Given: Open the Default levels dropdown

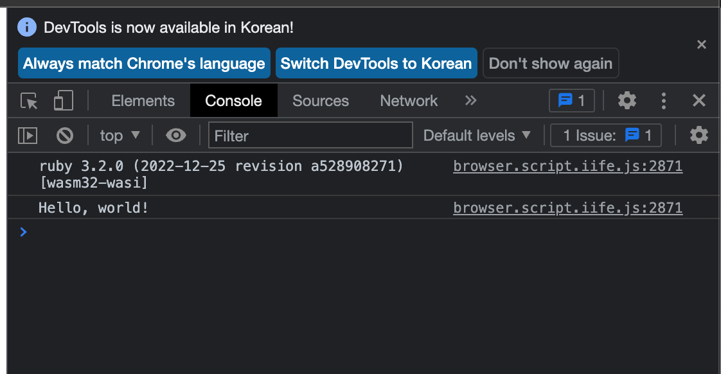Looking at the screenshot, I should pos(477,136).
